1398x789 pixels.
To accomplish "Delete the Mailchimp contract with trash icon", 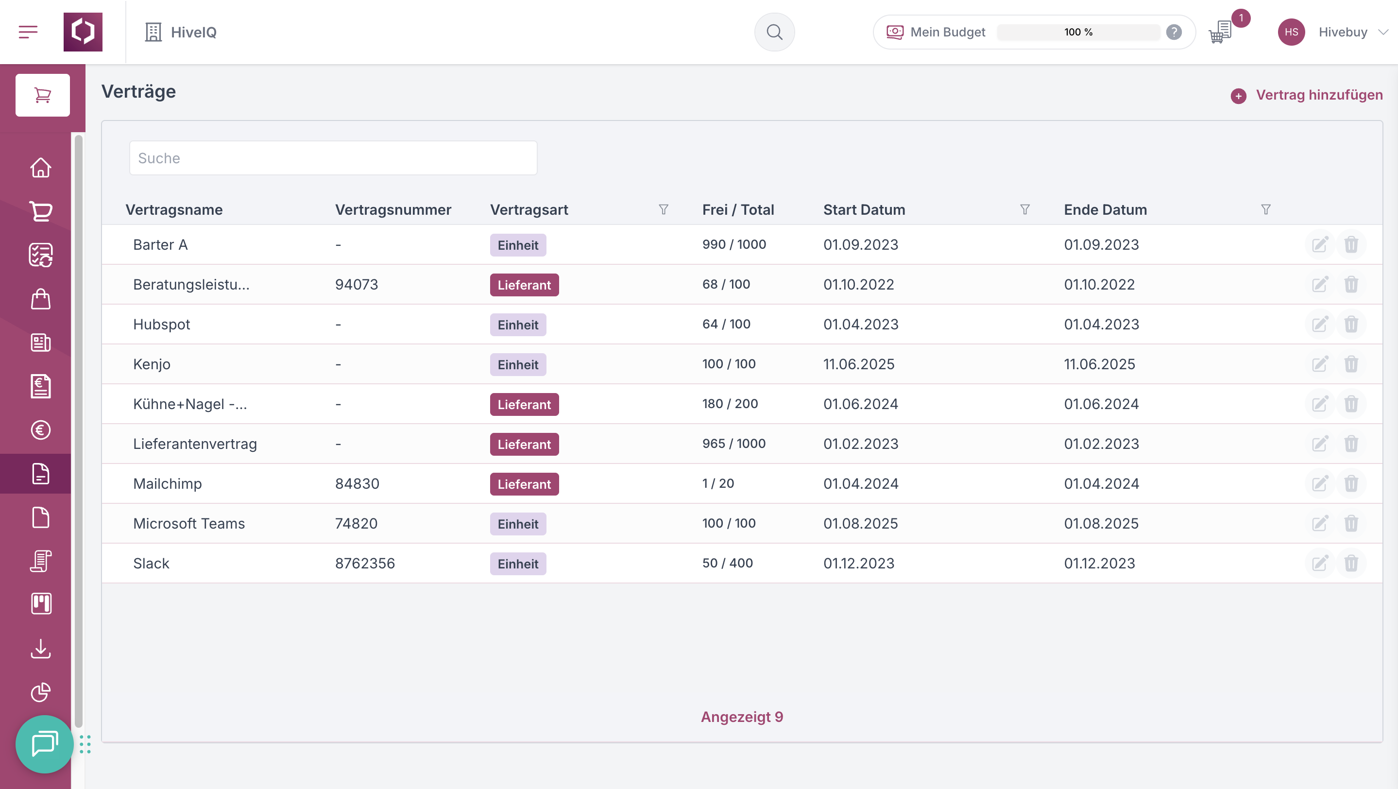I will coord(1351,483).
